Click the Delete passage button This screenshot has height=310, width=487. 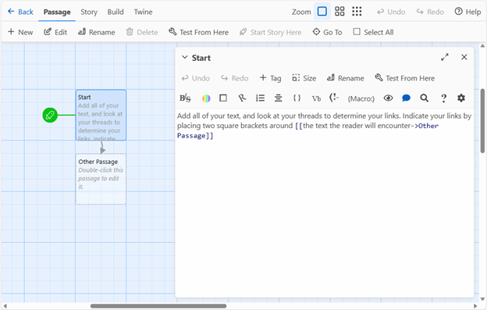pyautogui.click(x=142, y=32)
